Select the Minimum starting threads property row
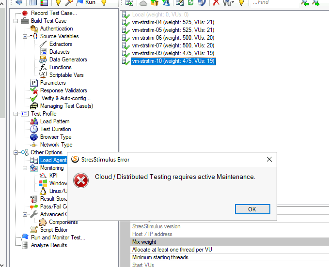The width and height of the screenshot is (329, 267). coord(230,257)
